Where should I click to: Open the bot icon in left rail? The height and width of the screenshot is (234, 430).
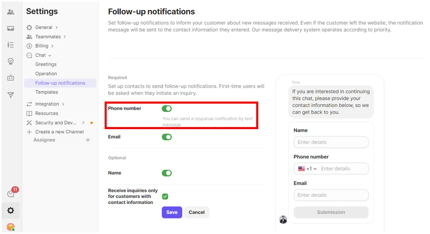(x=11, y=78)
